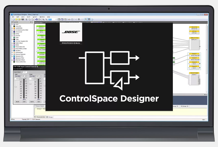Click the Redo arrow icon
Viewport: 218px width, 147px height.
click(x=40, y=20)
